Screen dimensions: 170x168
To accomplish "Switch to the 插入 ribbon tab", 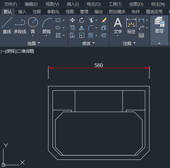I will click(x=22, y=12).
